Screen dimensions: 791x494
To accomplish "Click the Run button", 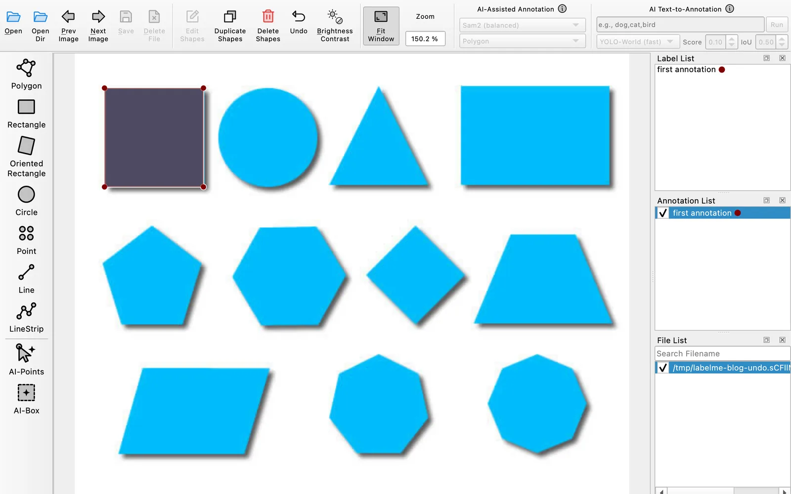I will click(x=777, y=24).
